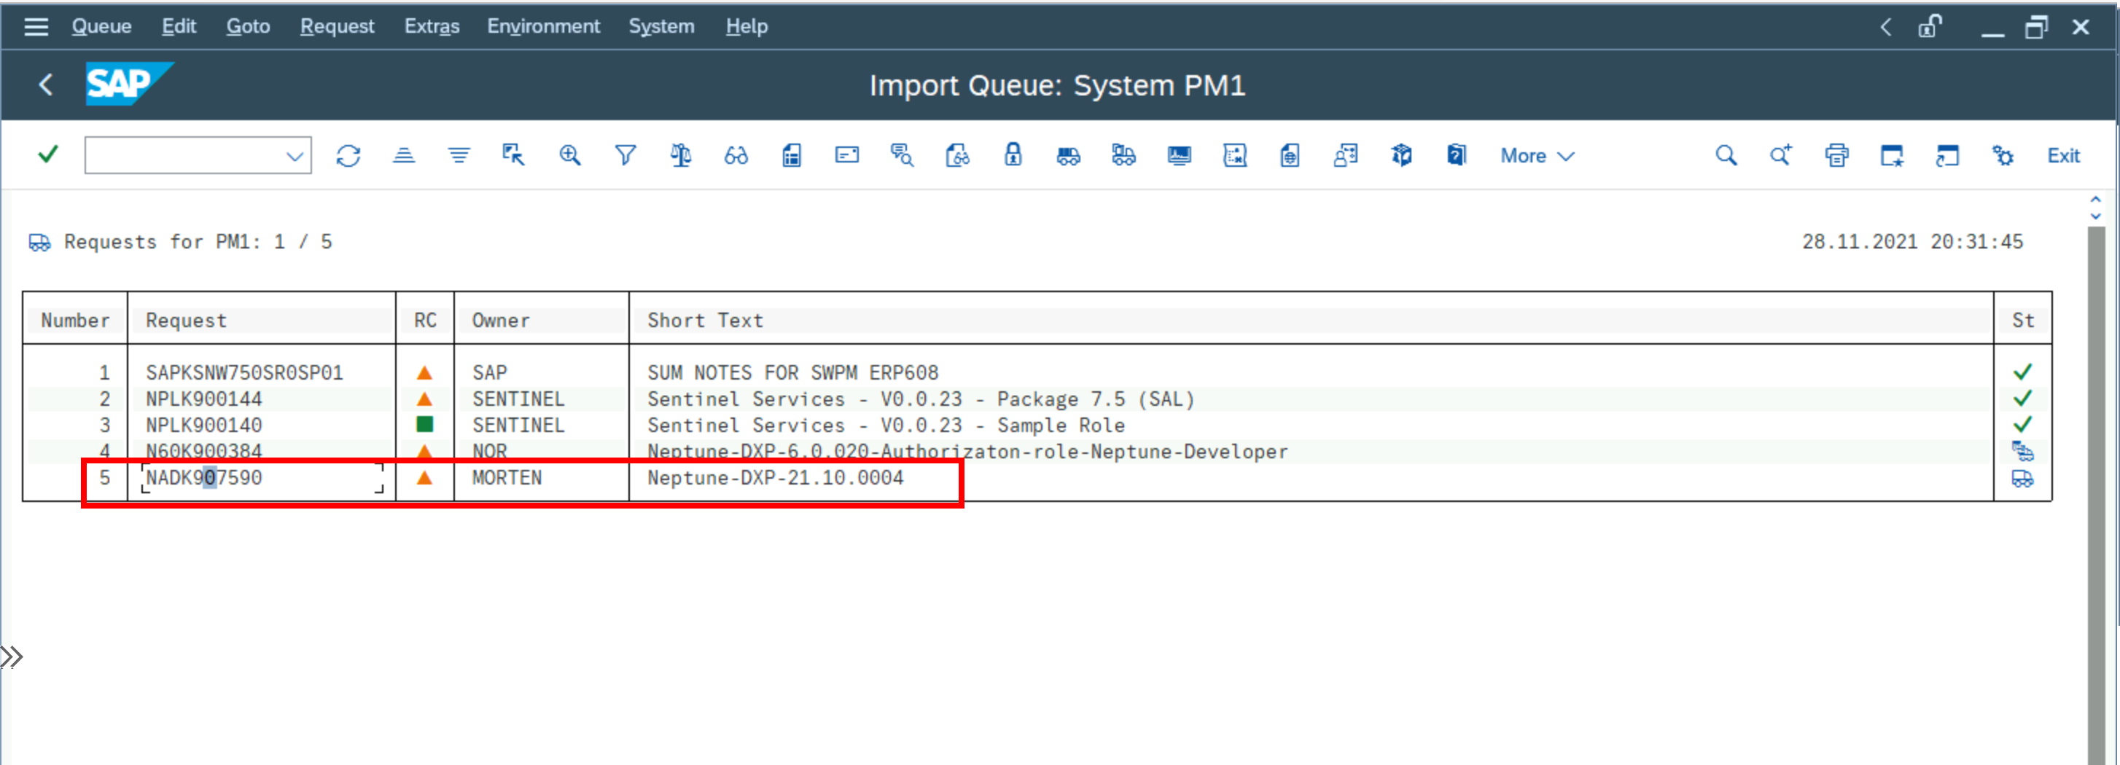Click the document with globe icon
The height and width of the screenshot is (765, 2120).
point(1290,155)
